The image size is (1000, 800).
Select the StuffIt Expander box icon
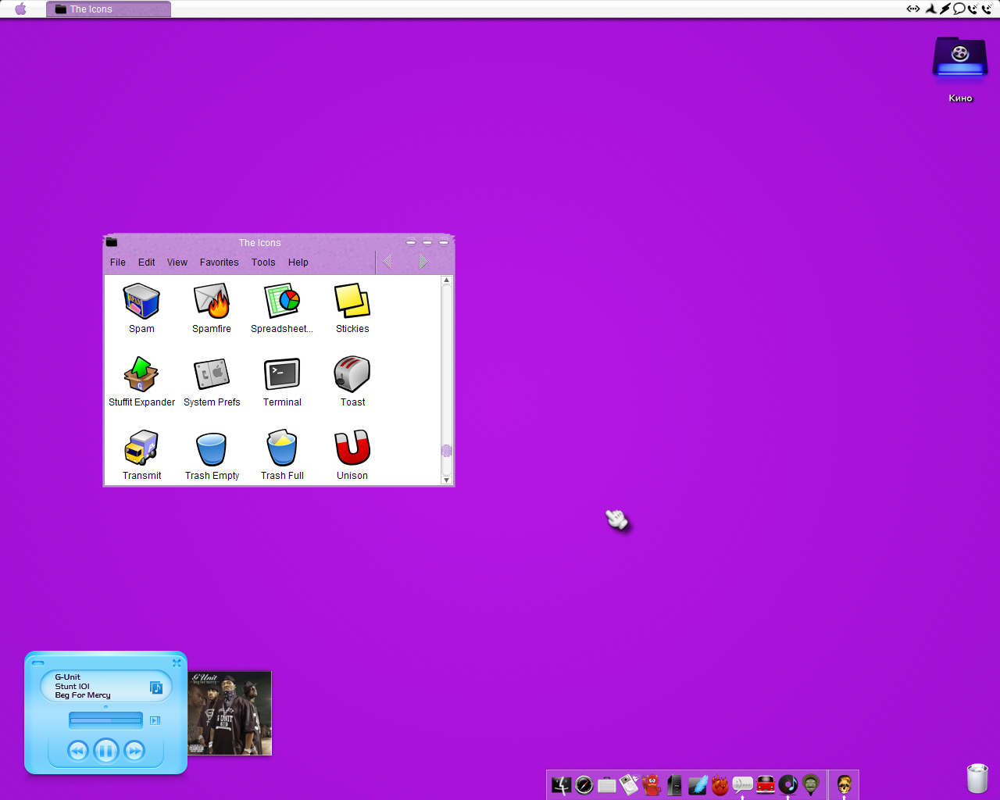(141, 375)
